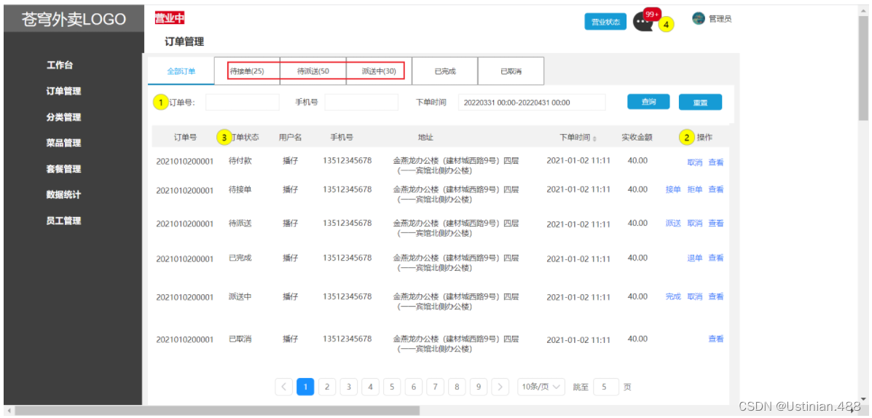The height and width of the screenshot is (418, 872).
Task: Click the 下单时间 date range field
Action: (532, 102)
